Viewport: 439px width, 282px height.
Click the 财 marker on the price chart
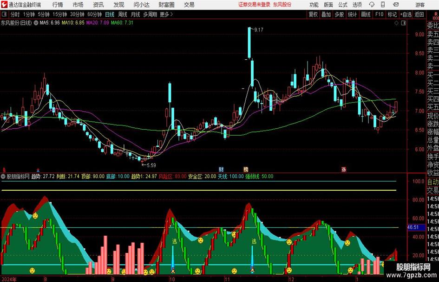point(221,169)
